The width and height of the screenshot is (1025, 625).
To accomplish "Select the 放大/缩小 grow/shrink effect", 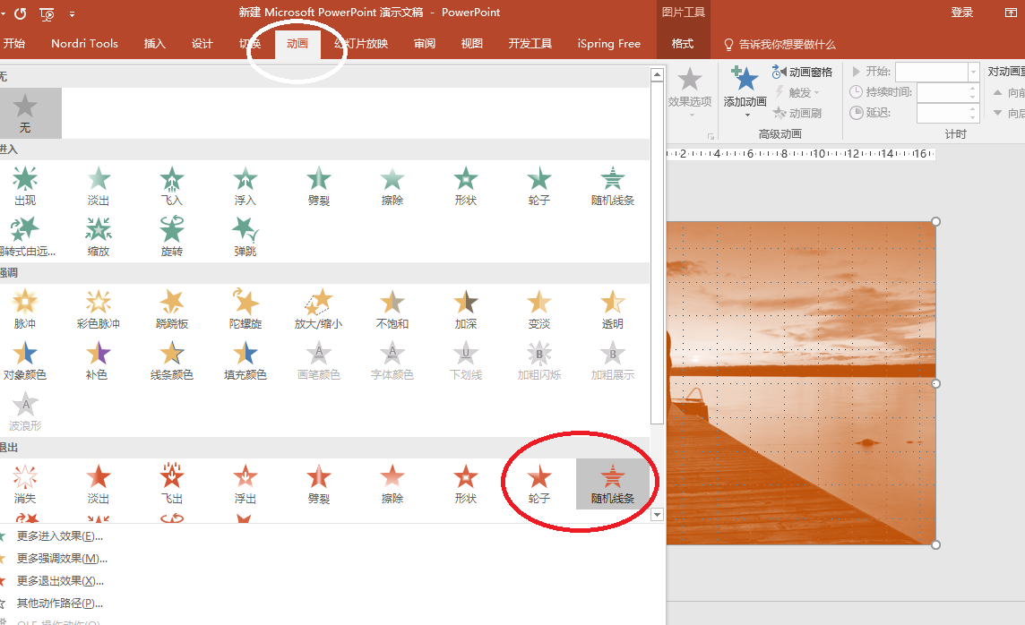I will coord(318,310).
